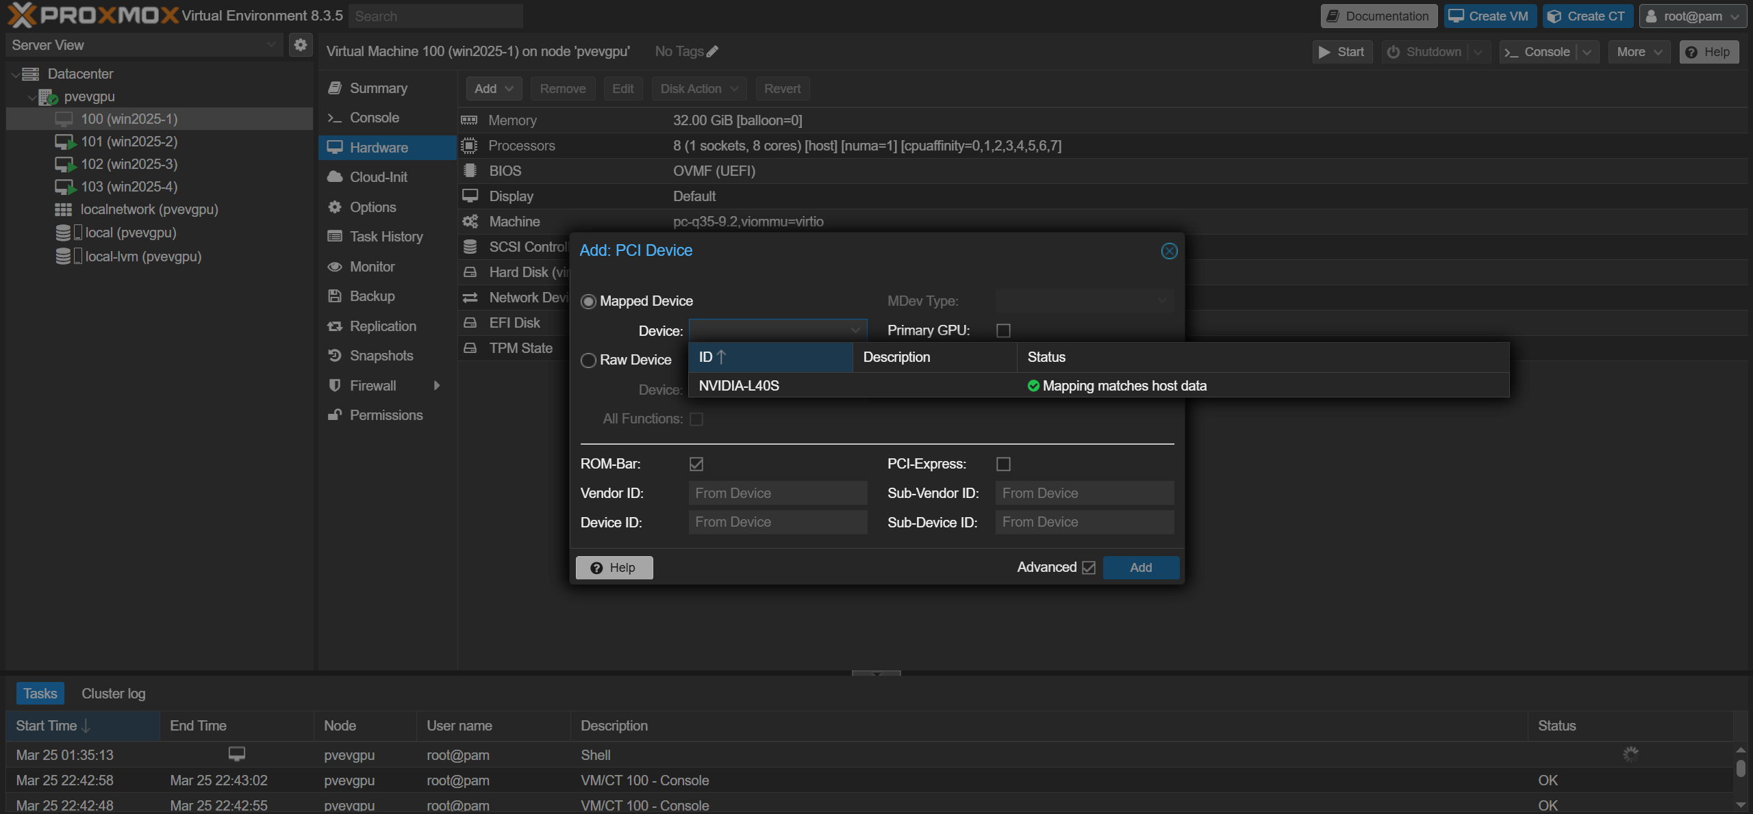This screenshot has height=814, width=1753.
Task: Start the virtual machine
Action: click(x=1342, y=52)
